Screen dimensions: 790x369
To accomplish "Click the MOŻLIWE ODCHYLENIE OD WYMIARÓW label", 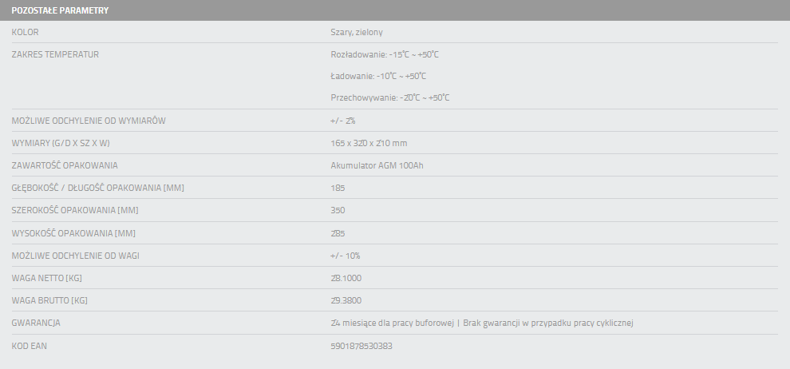I will 89,121.
